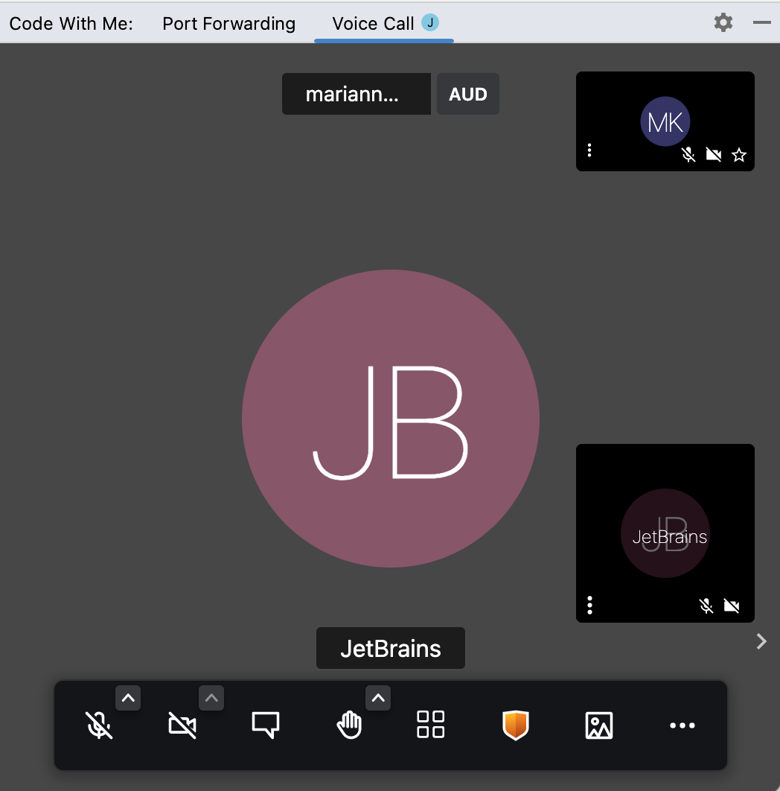This screenshot has width=780, height=791.
Task: Raise hand in the call
Action: [349, 725]
